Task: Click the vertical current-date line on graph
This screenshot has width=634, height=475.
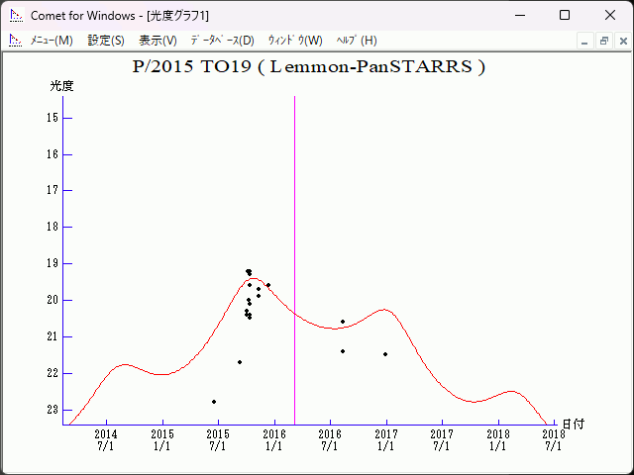Action: tap(294, 247)
